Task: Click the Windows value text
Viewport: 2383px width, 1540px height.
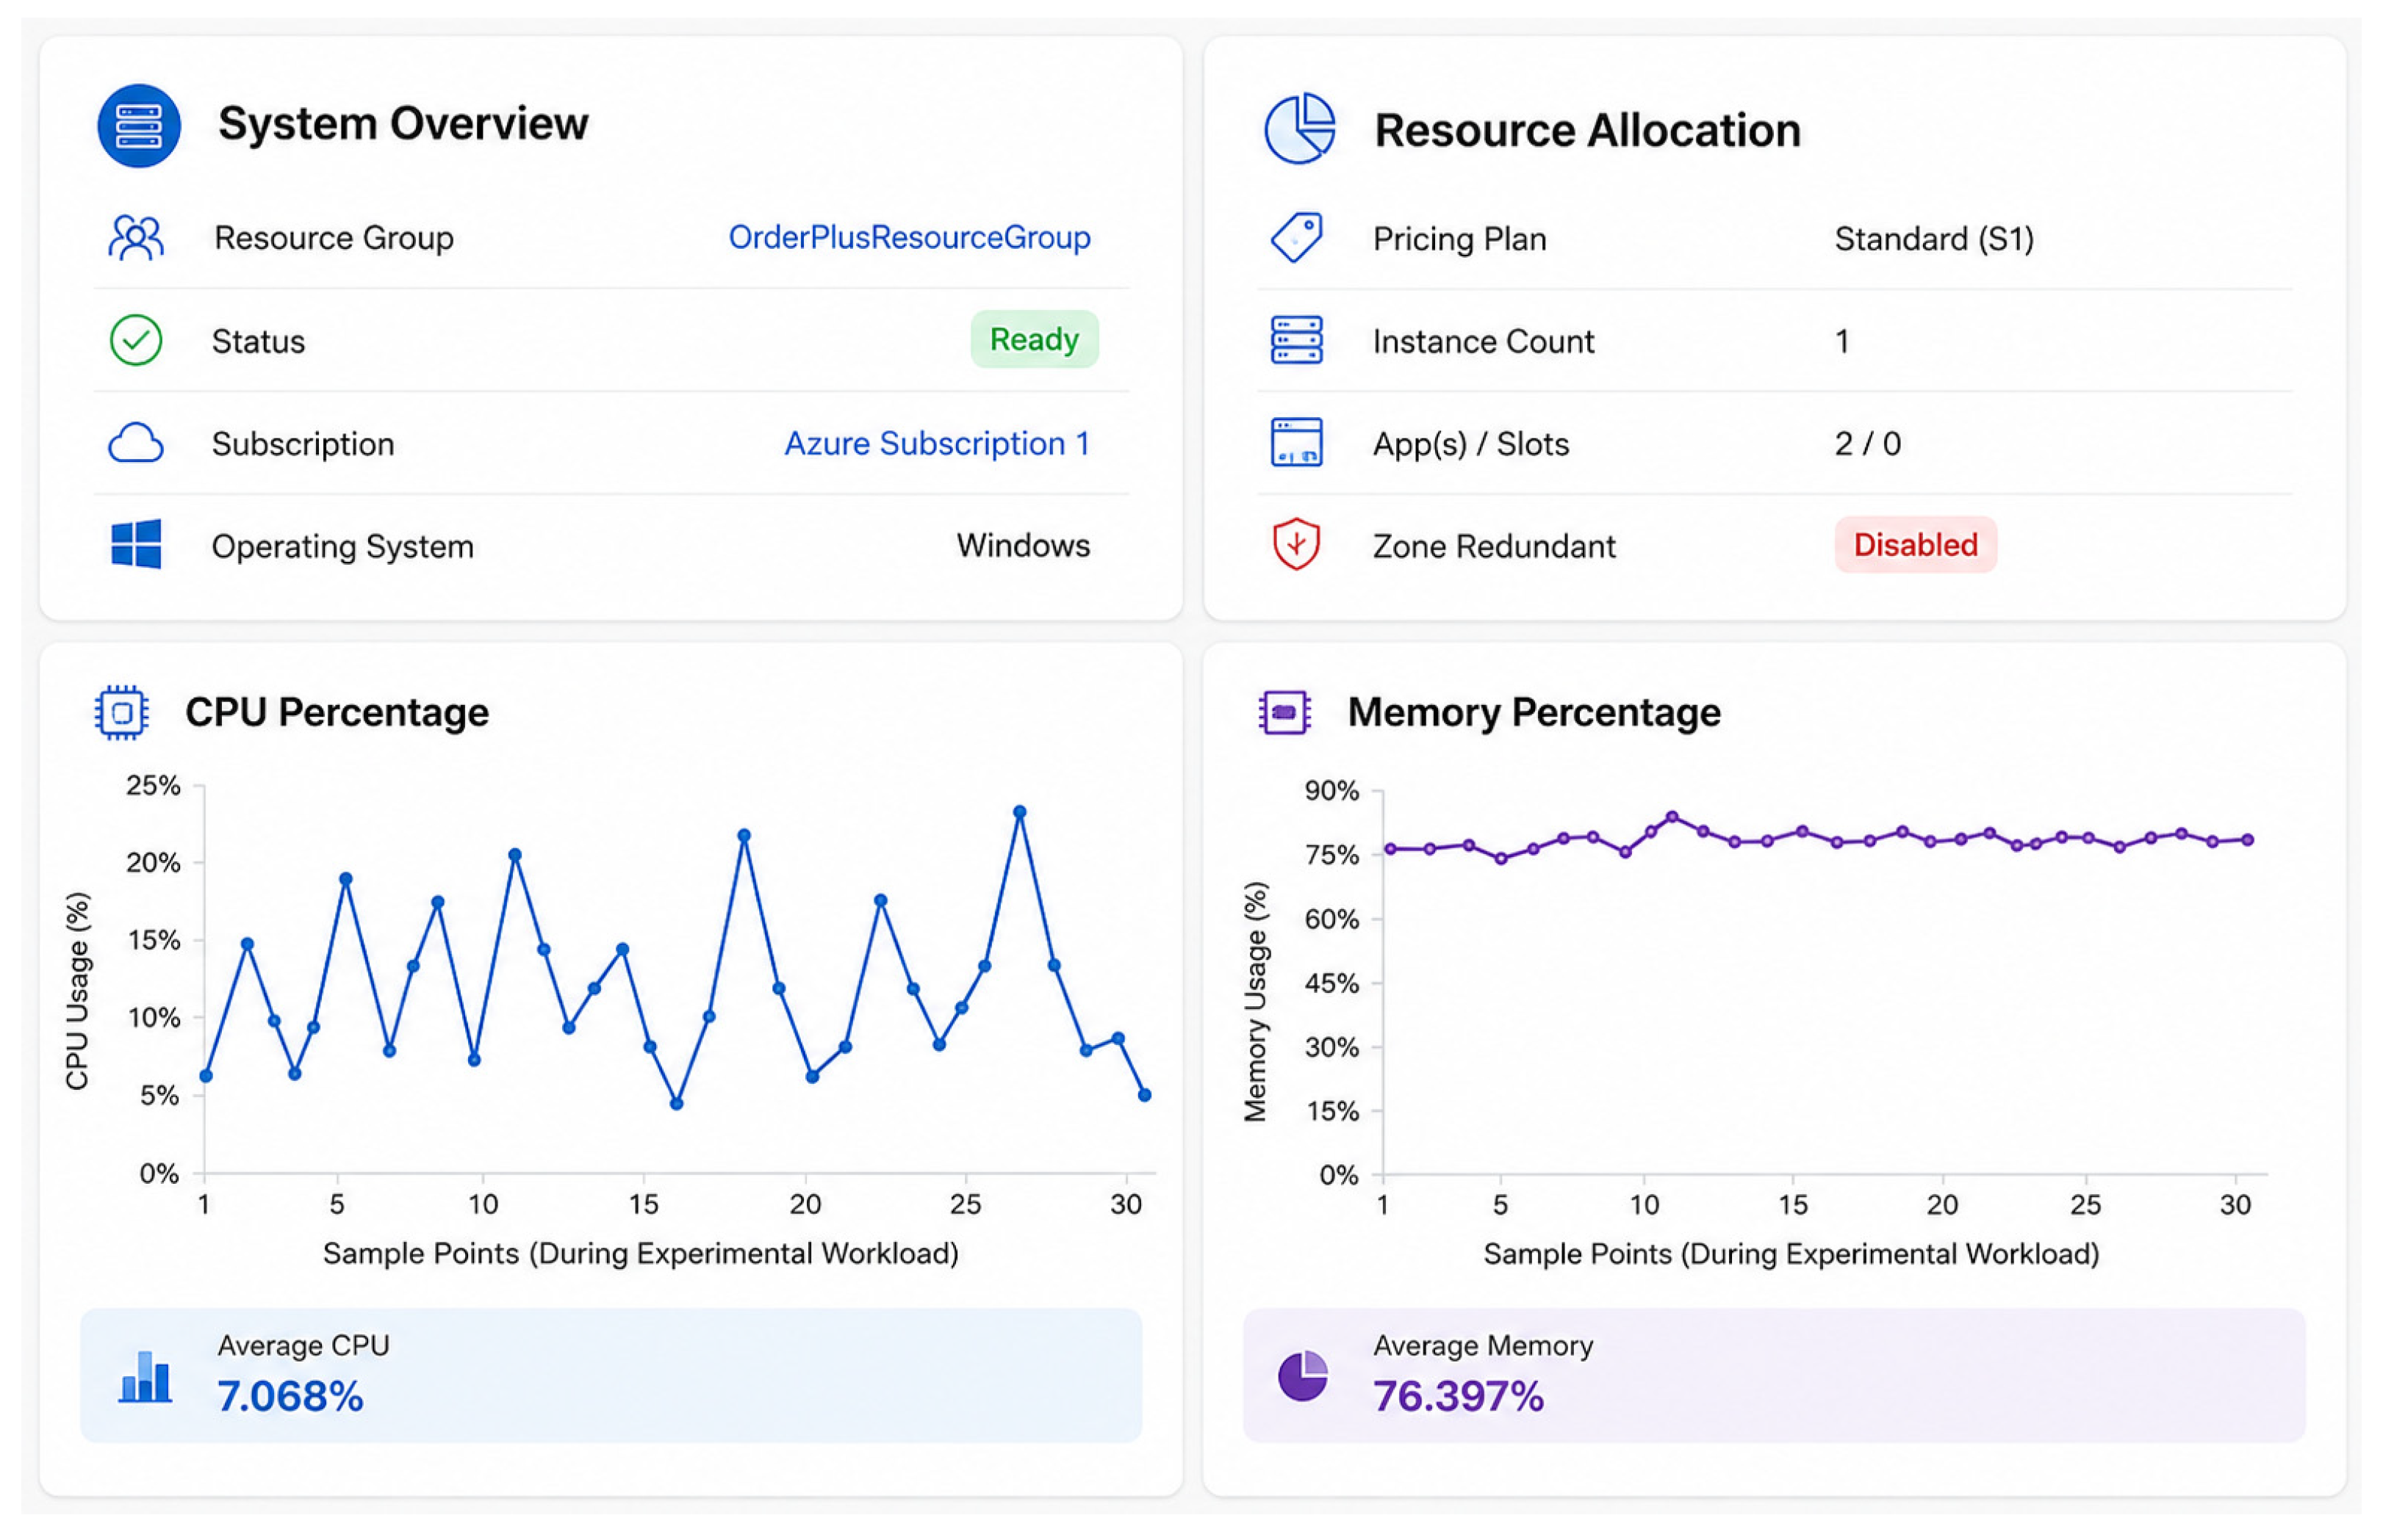Action: (1024, 546)
